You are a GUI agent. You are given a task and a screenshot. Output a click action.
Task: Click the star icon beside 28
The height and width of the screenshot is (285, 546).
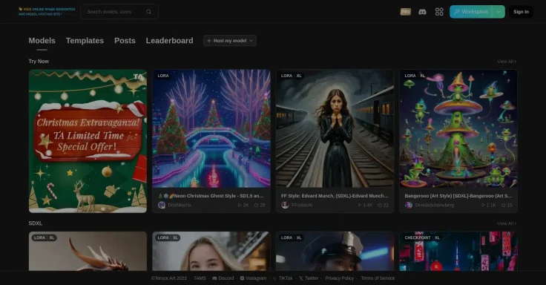point(256,205)
